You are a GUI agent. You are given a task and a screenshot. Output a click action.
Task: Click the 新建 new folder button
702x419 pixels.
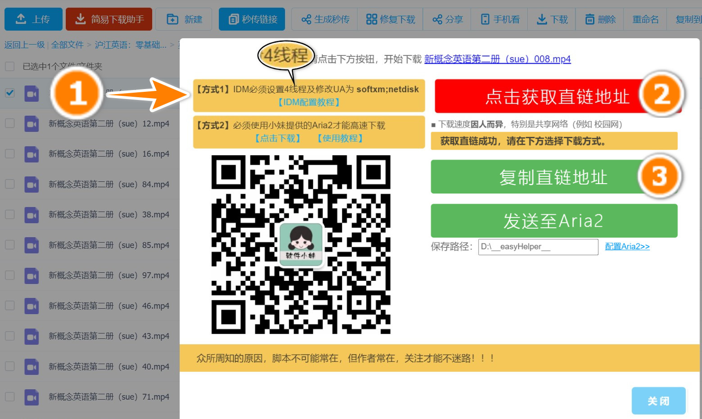click(x=184, y=19)
